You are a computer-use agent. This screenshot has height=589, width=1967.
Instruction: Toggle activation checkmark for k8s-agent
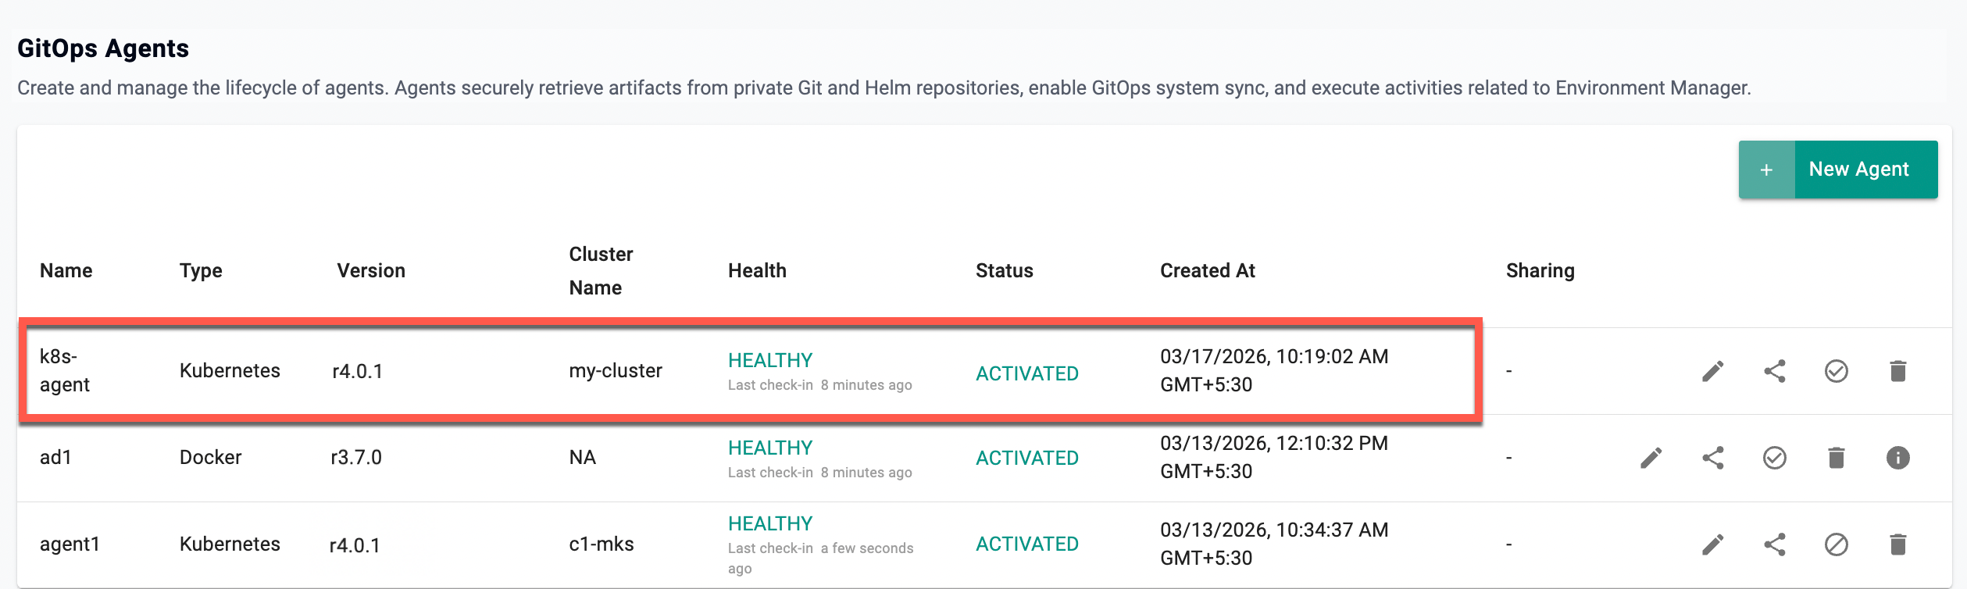click(1836, 371)
